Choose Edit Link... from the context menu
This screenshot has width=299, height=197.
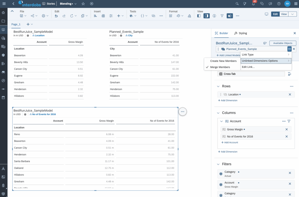(248, 67)
